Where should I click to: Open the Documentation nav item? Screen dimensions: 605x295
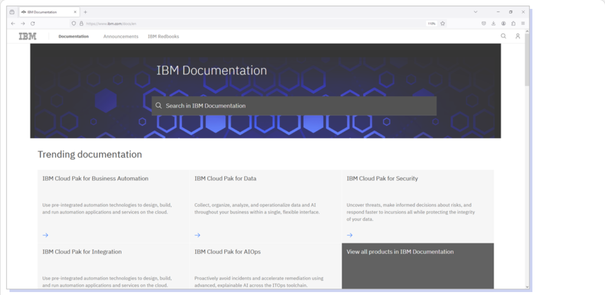click(x=74, y=37)
